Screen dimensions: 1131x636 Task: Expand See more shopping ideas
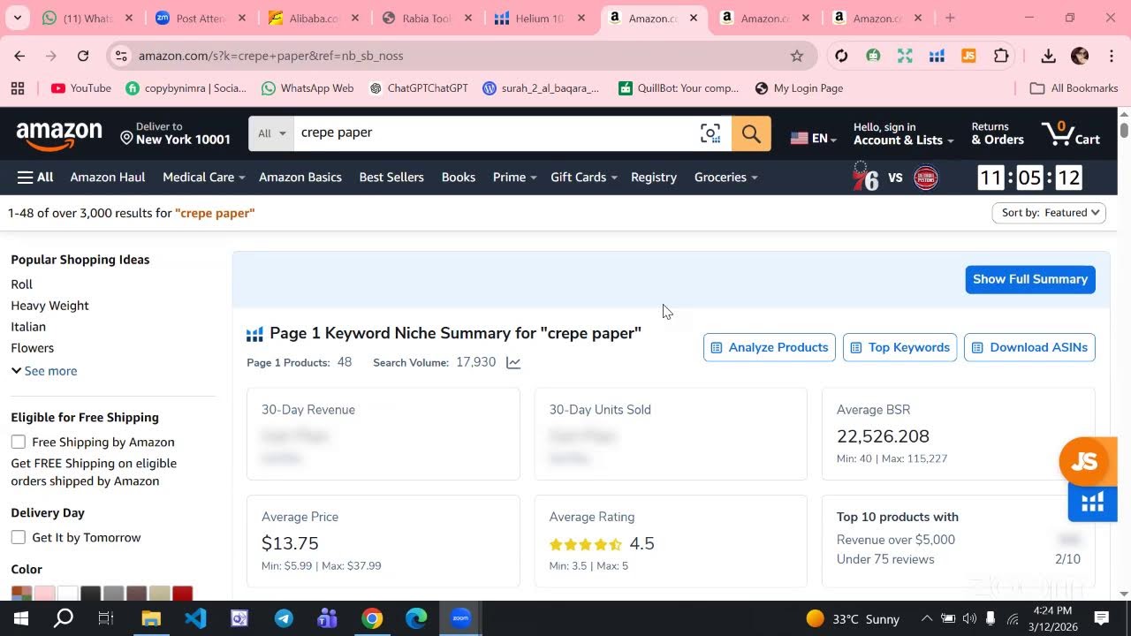pos(44,371)
